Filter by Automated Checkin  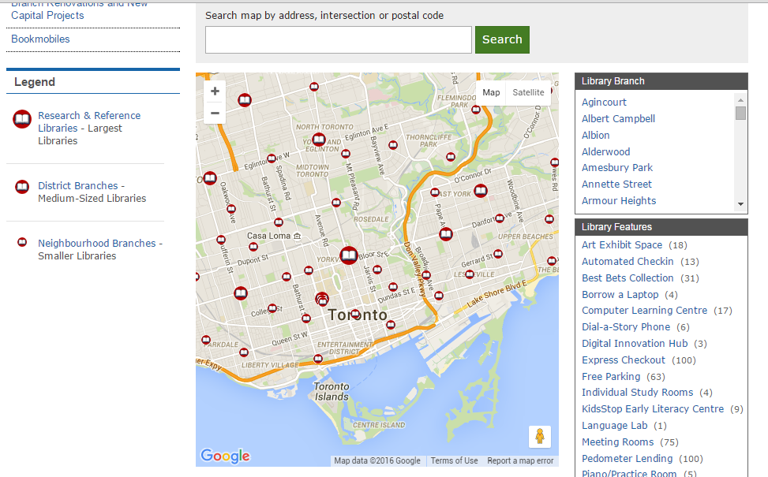coord(628,262)
